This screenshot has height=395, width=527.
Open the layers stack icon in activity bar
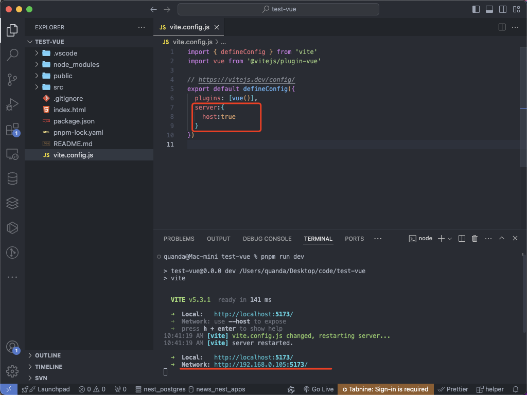click(12, 203)
